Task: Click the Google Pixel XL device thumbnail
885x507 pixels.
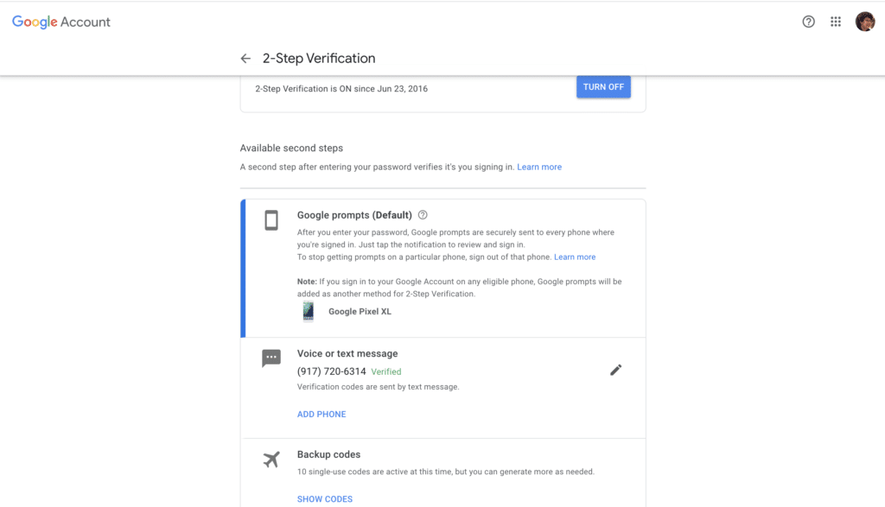Action: [x=309, y=311]
